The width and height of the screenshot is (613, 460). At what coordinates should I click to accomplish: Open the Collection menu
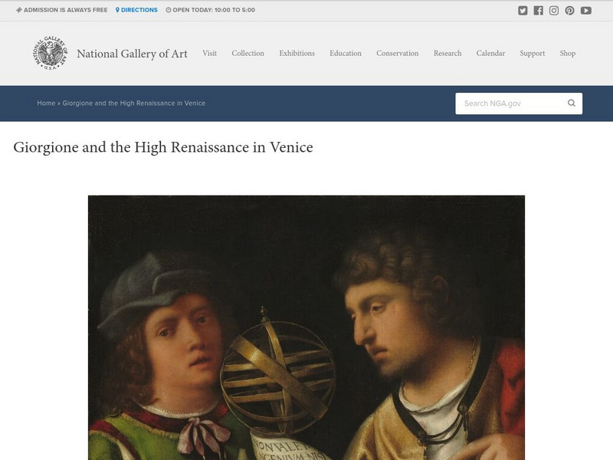[247, 53]
